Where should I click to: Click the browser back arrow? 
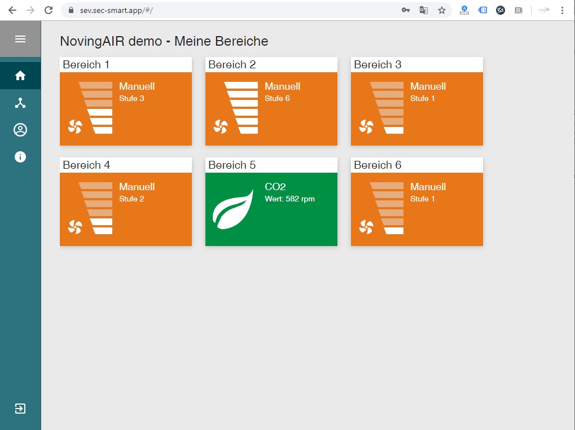point(12,10)
